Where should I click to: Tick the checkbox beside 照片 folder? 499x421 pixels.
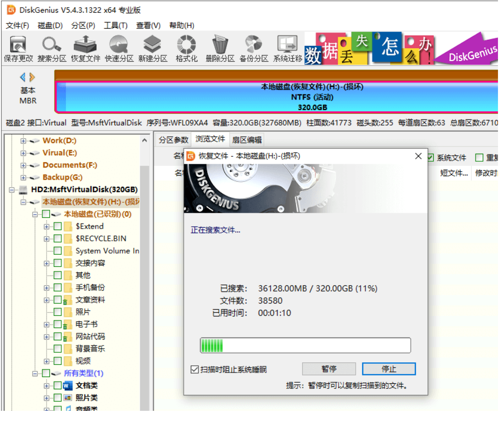click(x=58, y=312)
